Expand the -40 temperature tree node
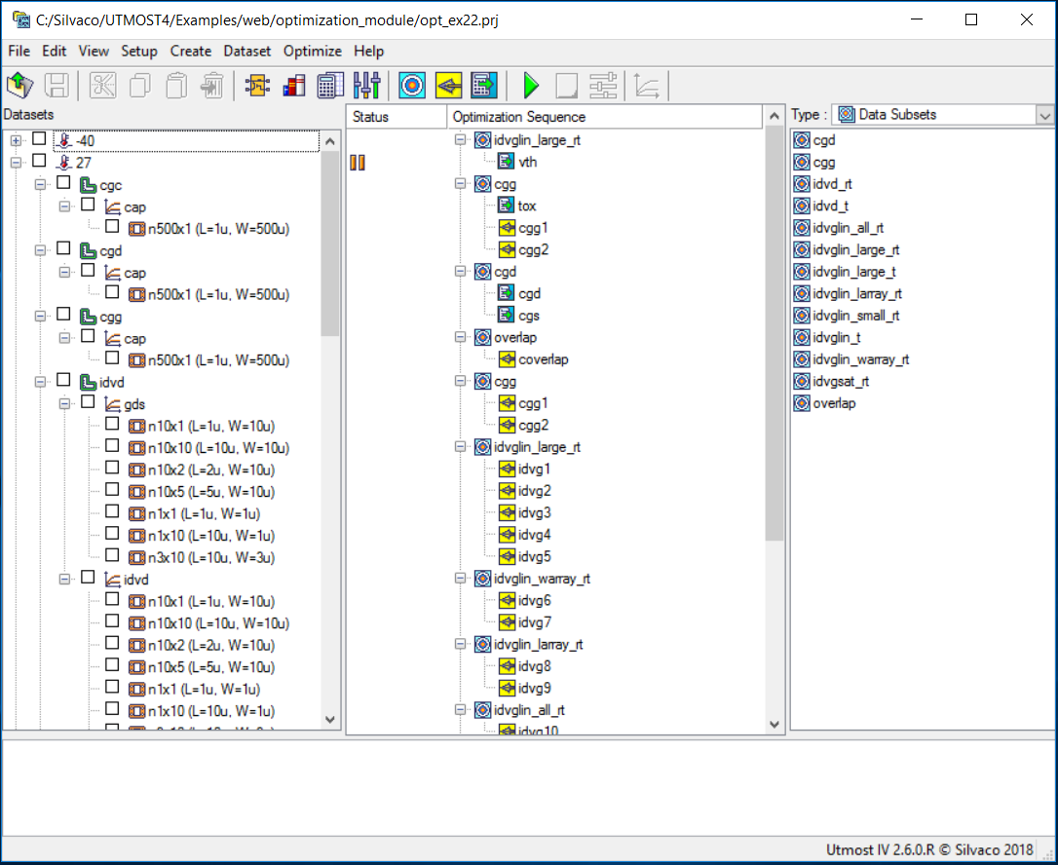Viewport: 1058px width, 865px height. (16, 140)
